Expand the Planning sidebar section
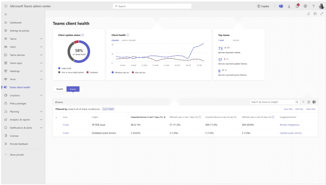The height and width of the screenshot is (185, 326). click(41, 112)
